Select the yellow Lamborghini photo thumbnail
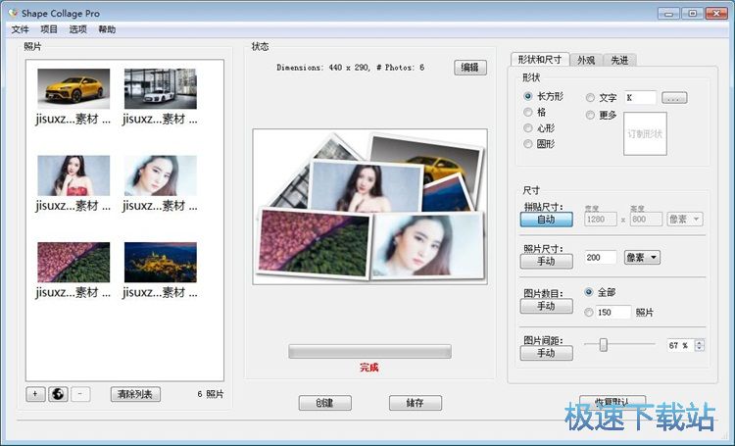The image size is (735, 446). click(73, 89)
